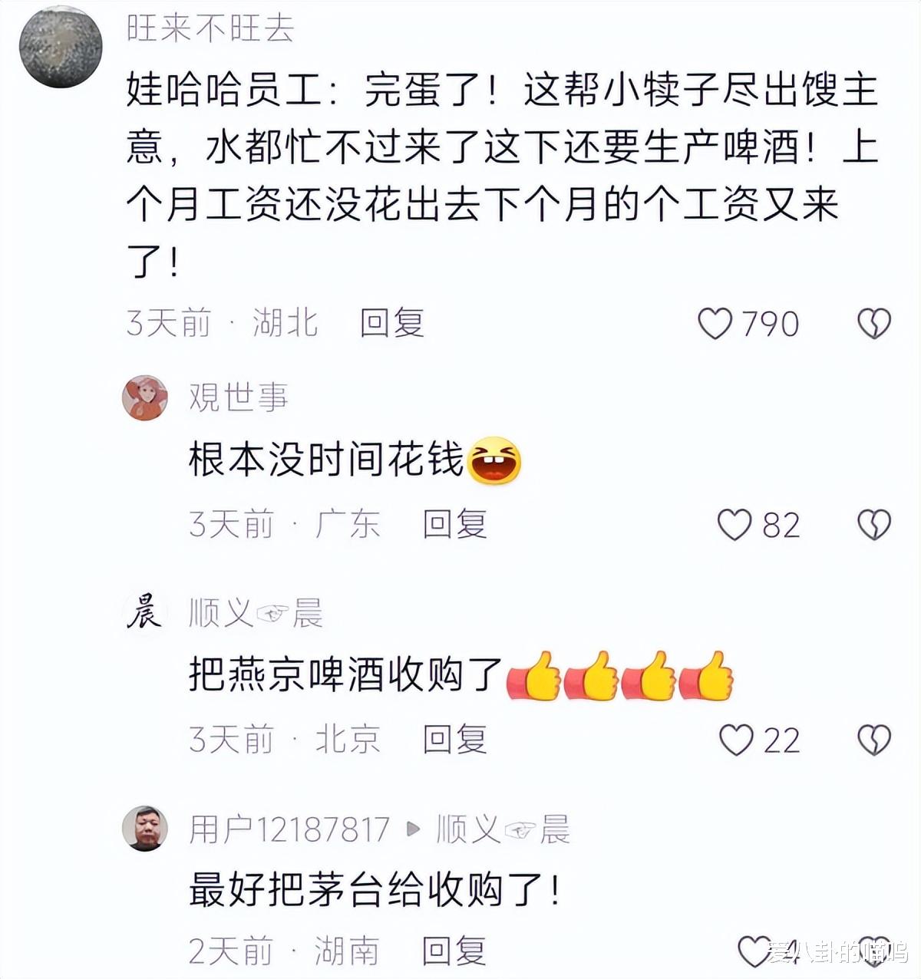The width and height of the screenshot is (921, 979).
Task: Open username 観世事
Action: pos(239,397)
